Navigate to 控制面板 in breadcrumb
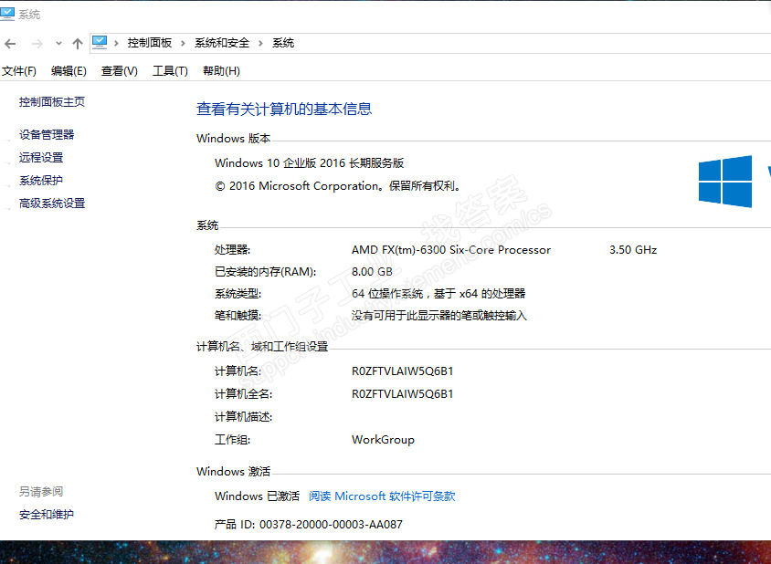 (x=150, y=43)
